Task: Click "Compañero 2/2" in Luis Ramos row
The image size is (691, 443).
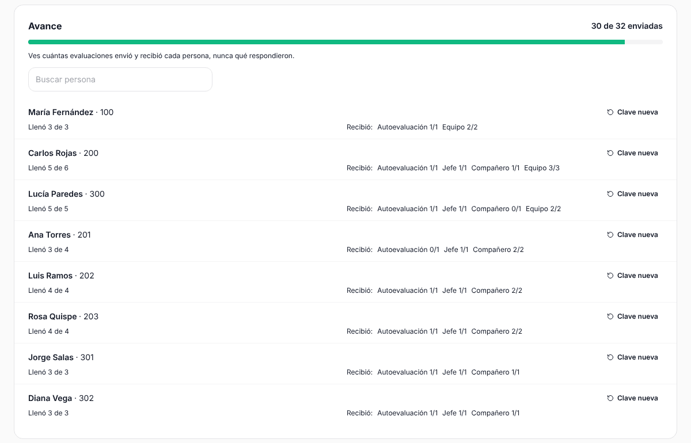Action: coord(497,291)
